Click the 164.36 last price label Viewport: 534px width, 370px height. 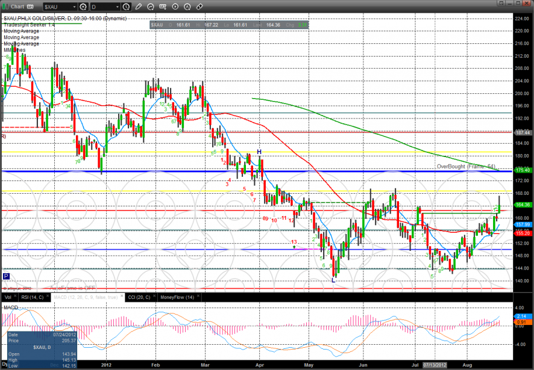(x=523, y=205)
